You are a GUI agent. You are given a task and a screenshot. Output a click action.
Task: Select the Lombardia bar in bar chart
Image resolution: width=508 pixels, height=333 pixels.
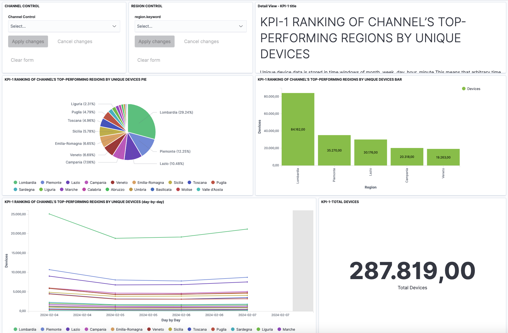(298, 129)
